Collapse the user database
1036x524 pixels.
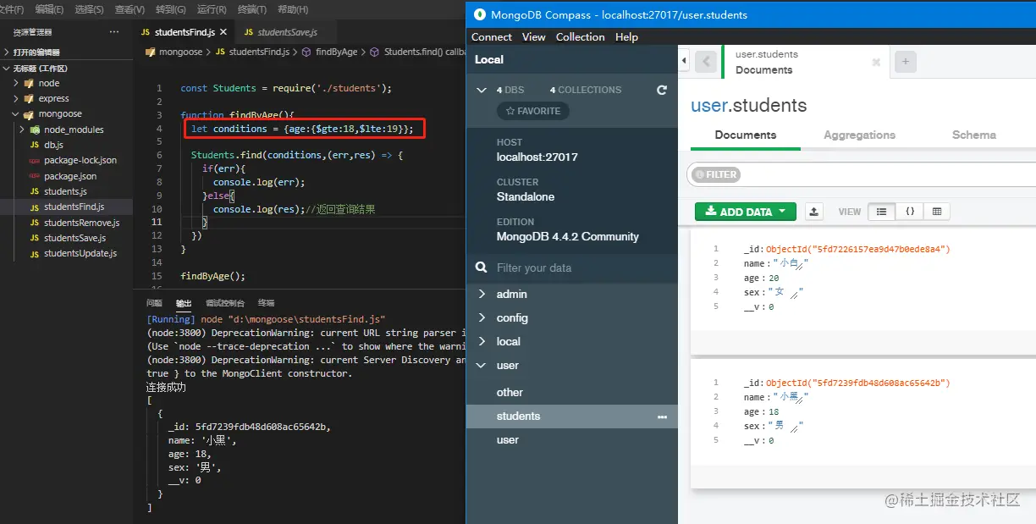point(482,366)
